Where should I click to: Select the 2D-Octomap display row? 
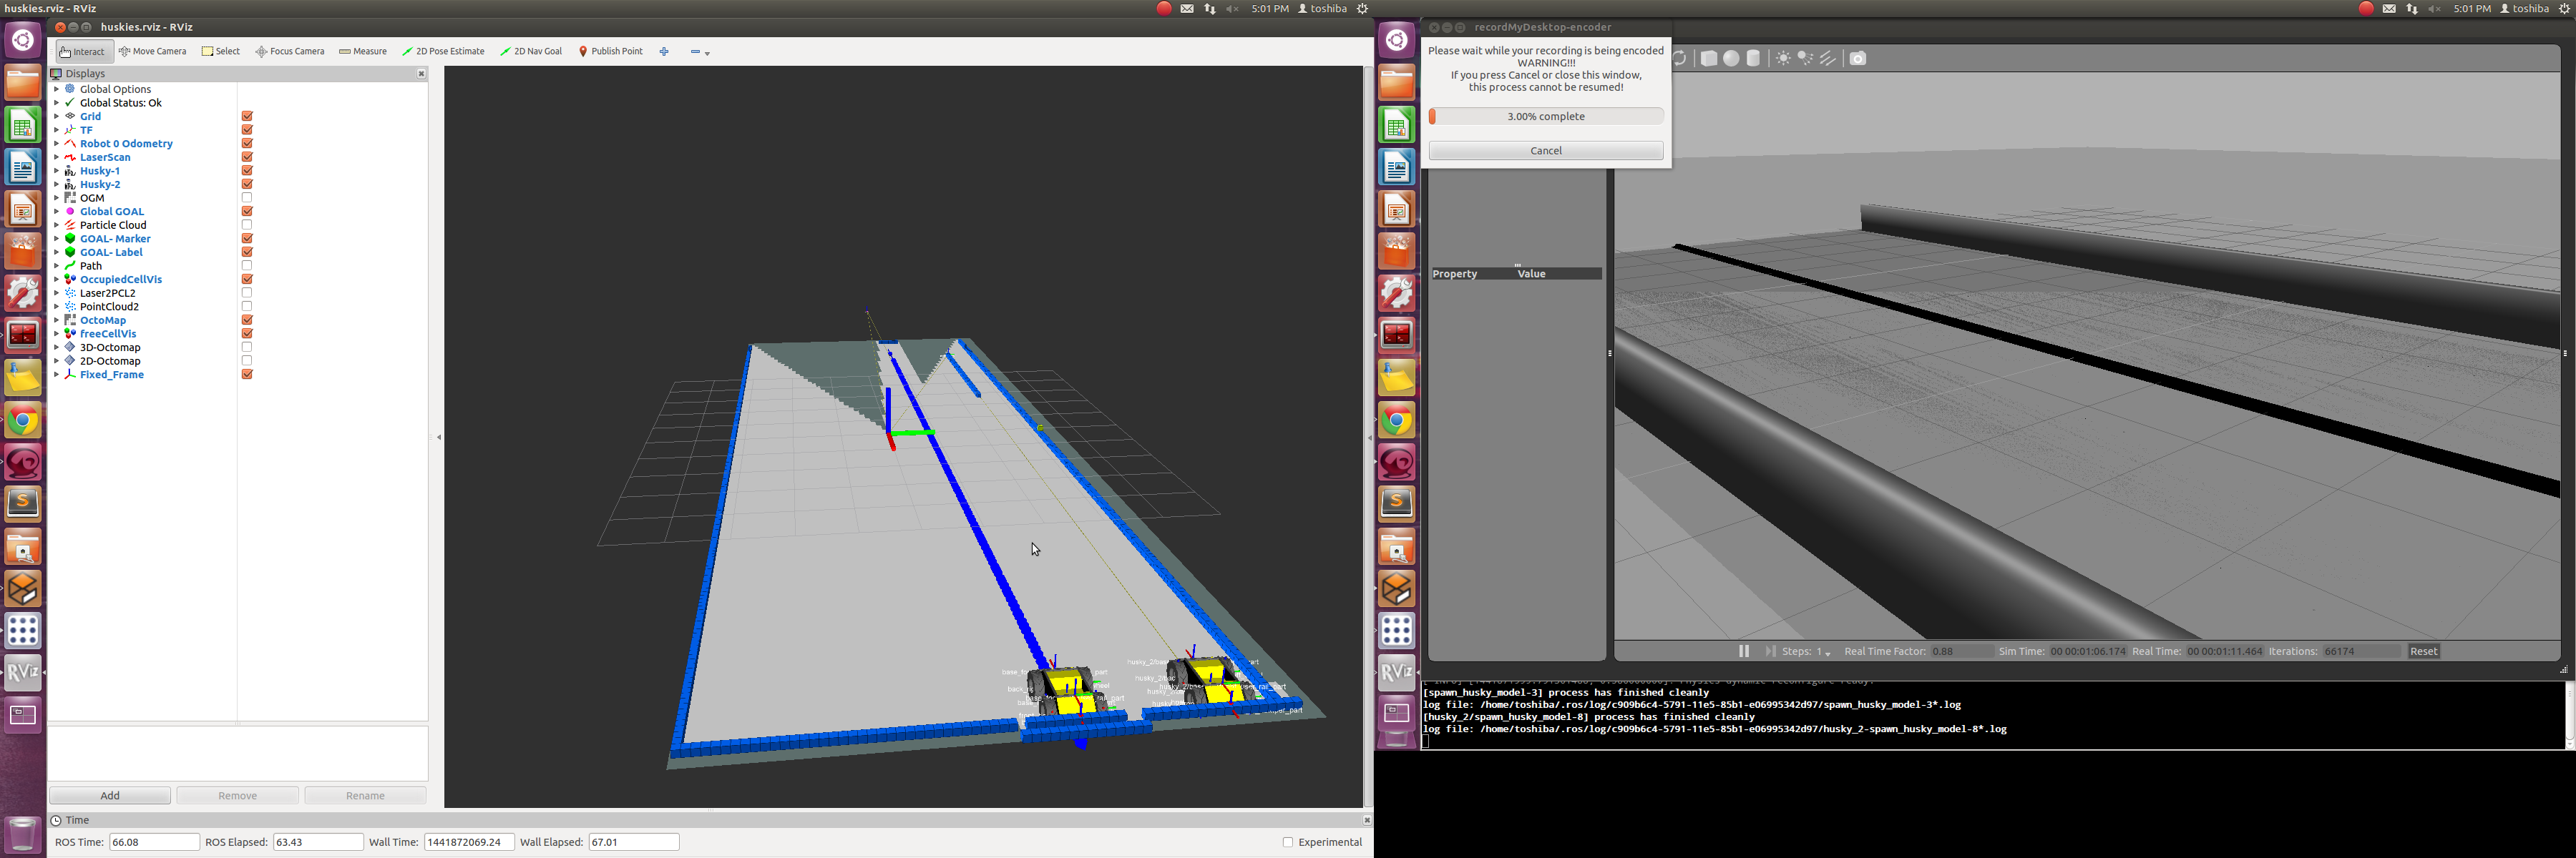click(110, 362)
